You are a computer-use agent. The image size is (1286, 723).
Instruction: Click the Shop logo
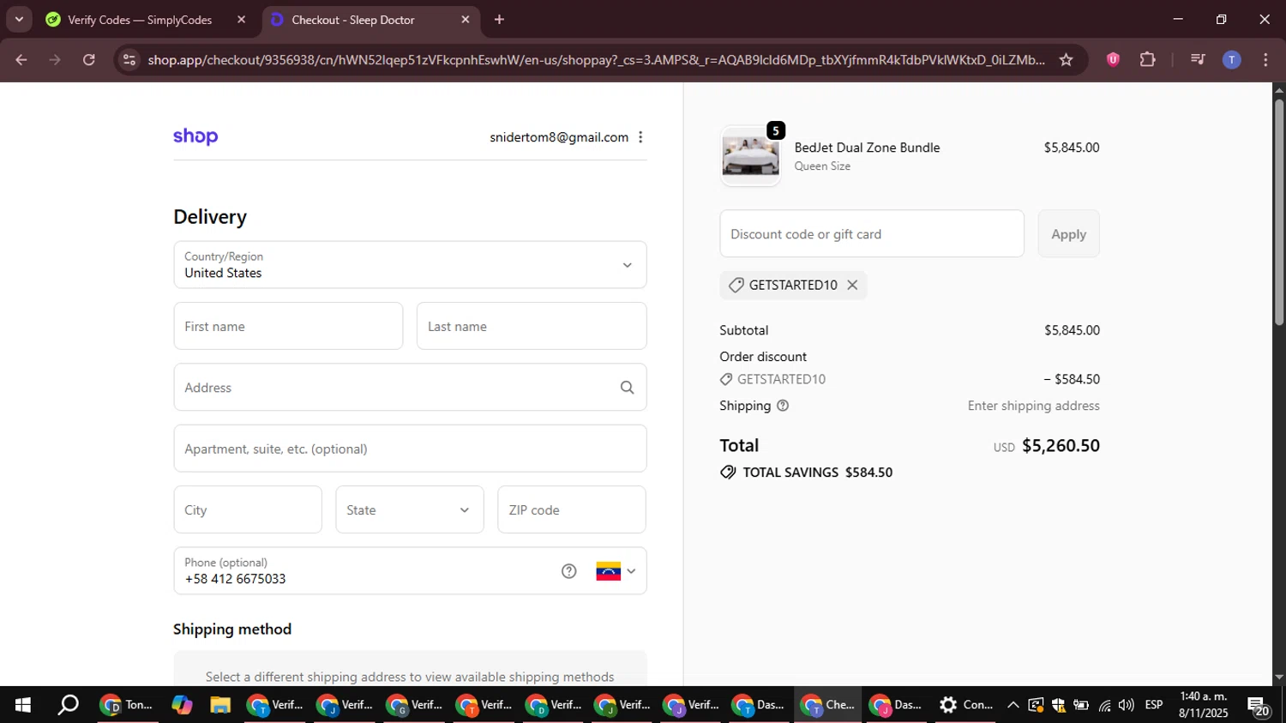click(195, 137)
